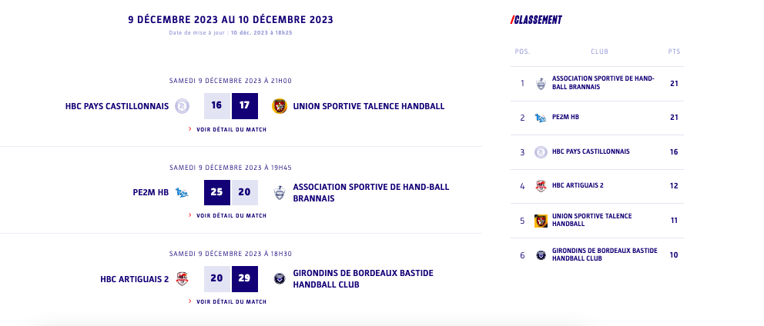Click PE2M HB logo in classement table
764x326 pixels.
(541, 118)
